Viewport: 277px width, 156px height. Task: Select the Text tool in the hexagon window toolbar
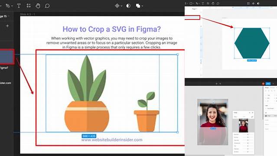203,3
